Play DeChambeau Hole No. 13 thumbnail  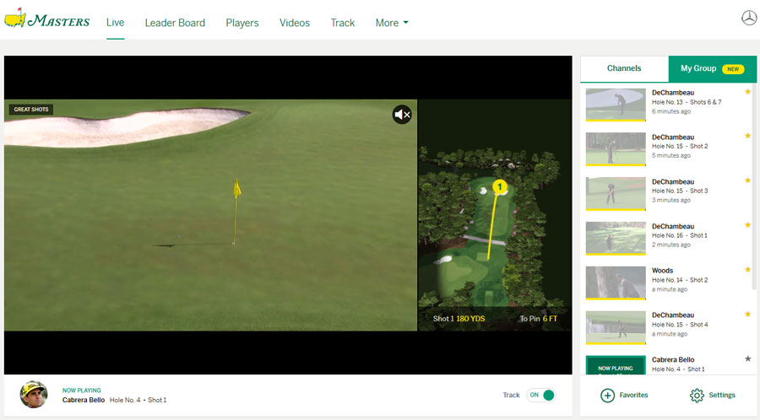coord(616,105)
